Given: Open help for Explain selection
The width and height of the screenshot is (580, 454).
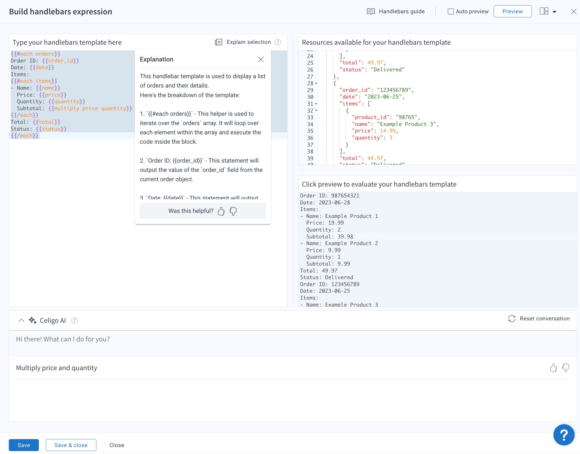Looking at the screenshot, I should (278, 42).
